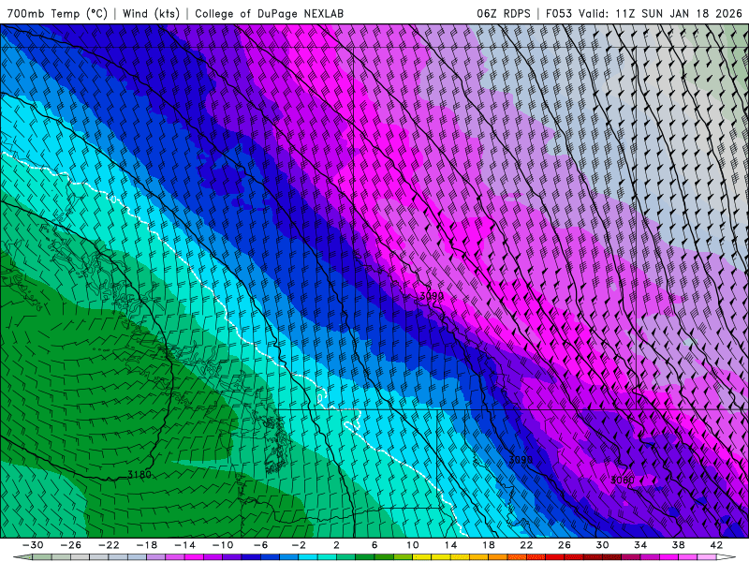
Task: Click the 3060 height contour label
Action: coord(622,480)
